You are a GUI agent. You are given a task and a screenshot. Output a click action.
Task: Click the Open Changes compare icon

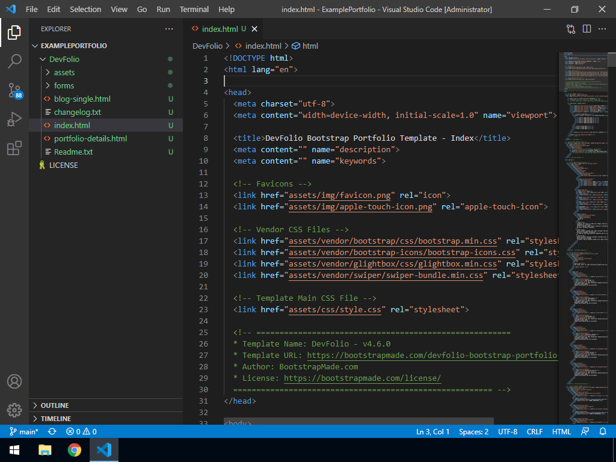[x=571, y=29]
